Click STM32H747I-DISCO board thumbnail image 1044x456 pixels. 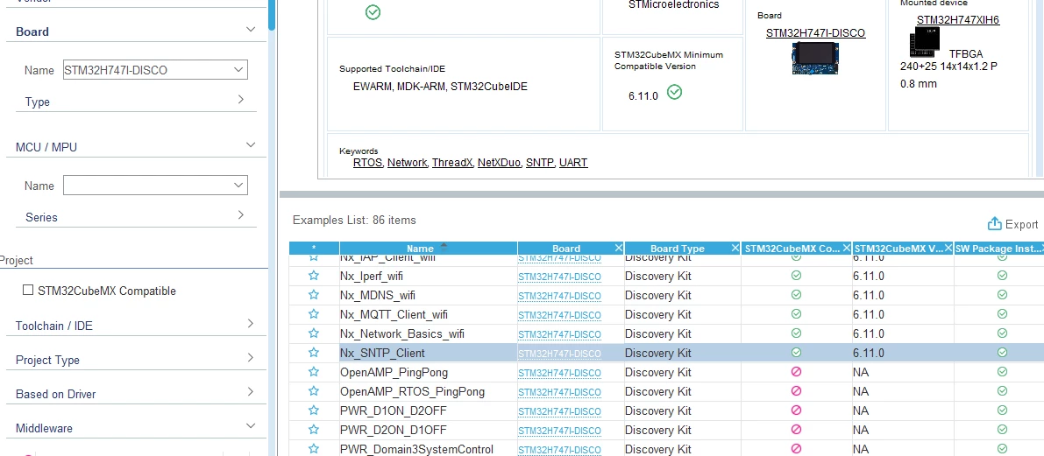(815, 58)
